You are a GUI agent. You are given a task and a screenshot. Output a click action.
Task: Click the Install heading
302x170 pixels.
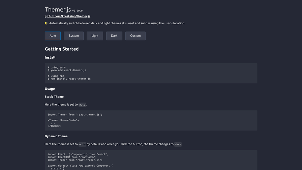(x=50, y=57)
